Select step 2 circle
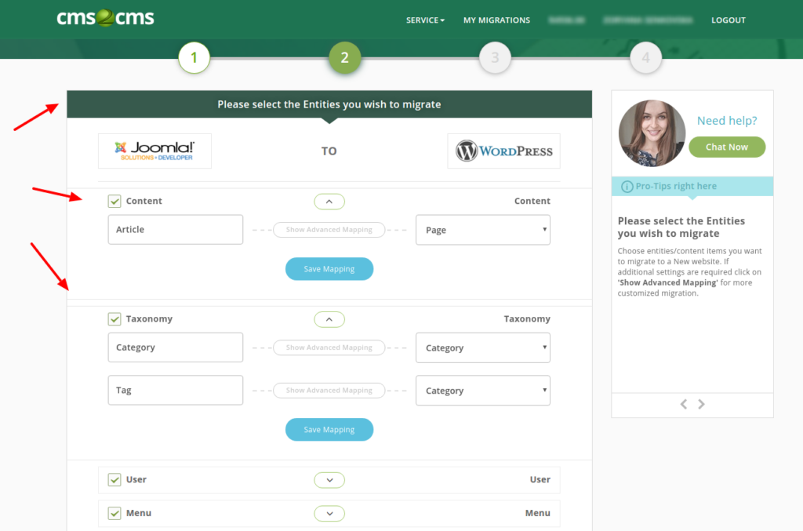 [345, 57]
